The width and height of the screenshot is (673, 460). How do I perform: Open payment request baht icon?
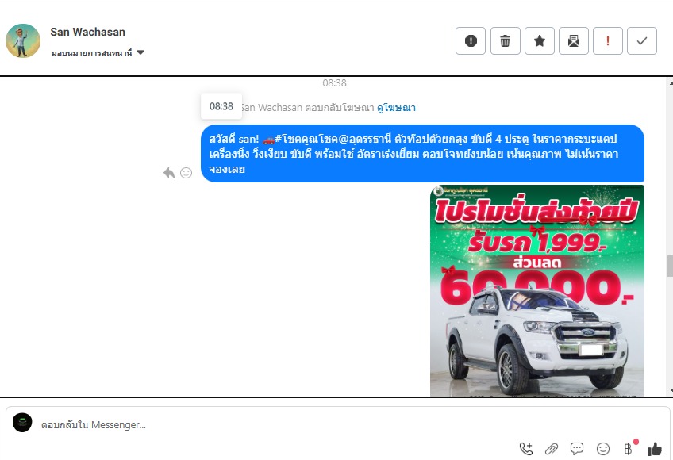coord(629,448)
